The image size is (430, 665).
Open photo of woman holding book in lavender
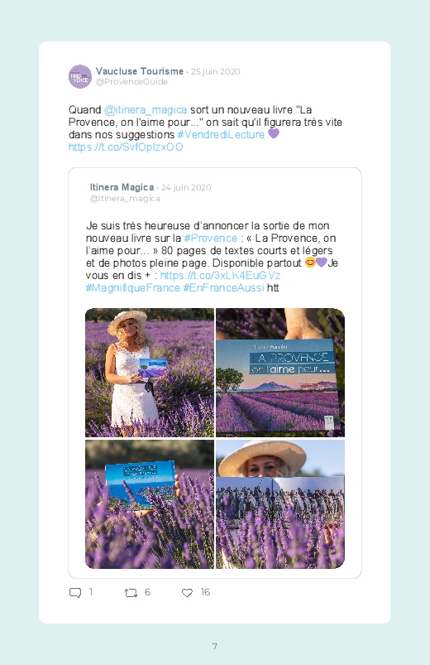point(150,373)
